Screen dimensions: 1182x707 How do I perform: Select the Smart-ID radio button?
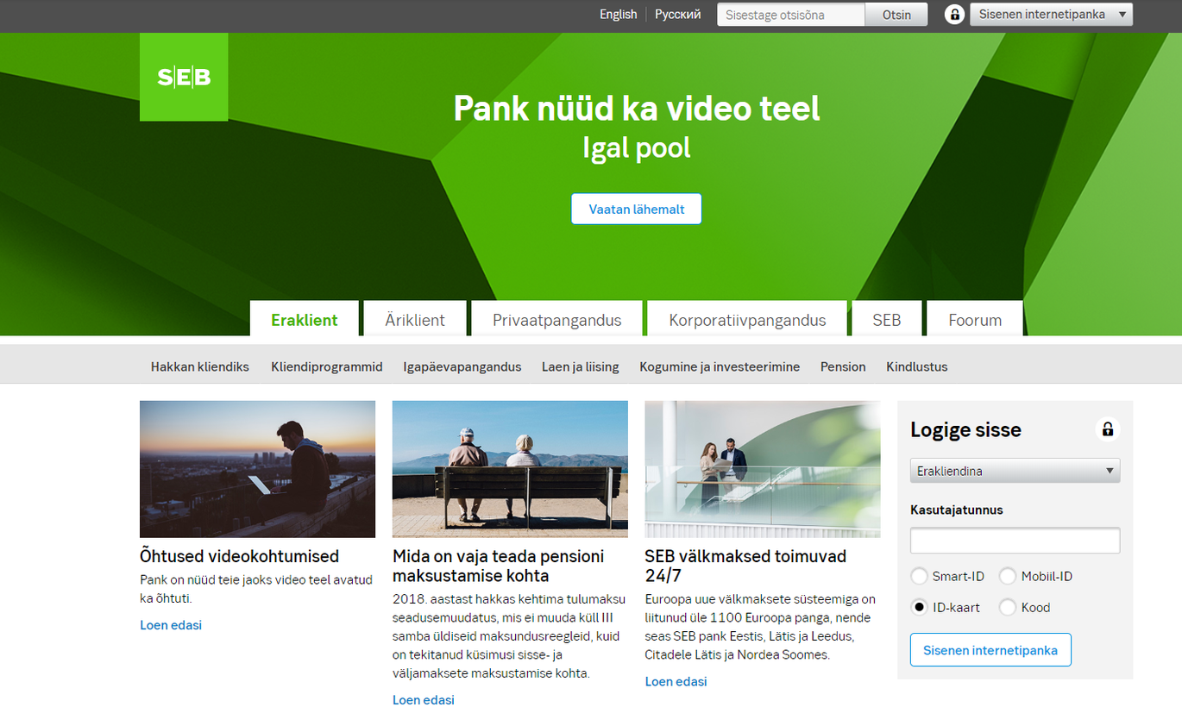click(920, 576)
